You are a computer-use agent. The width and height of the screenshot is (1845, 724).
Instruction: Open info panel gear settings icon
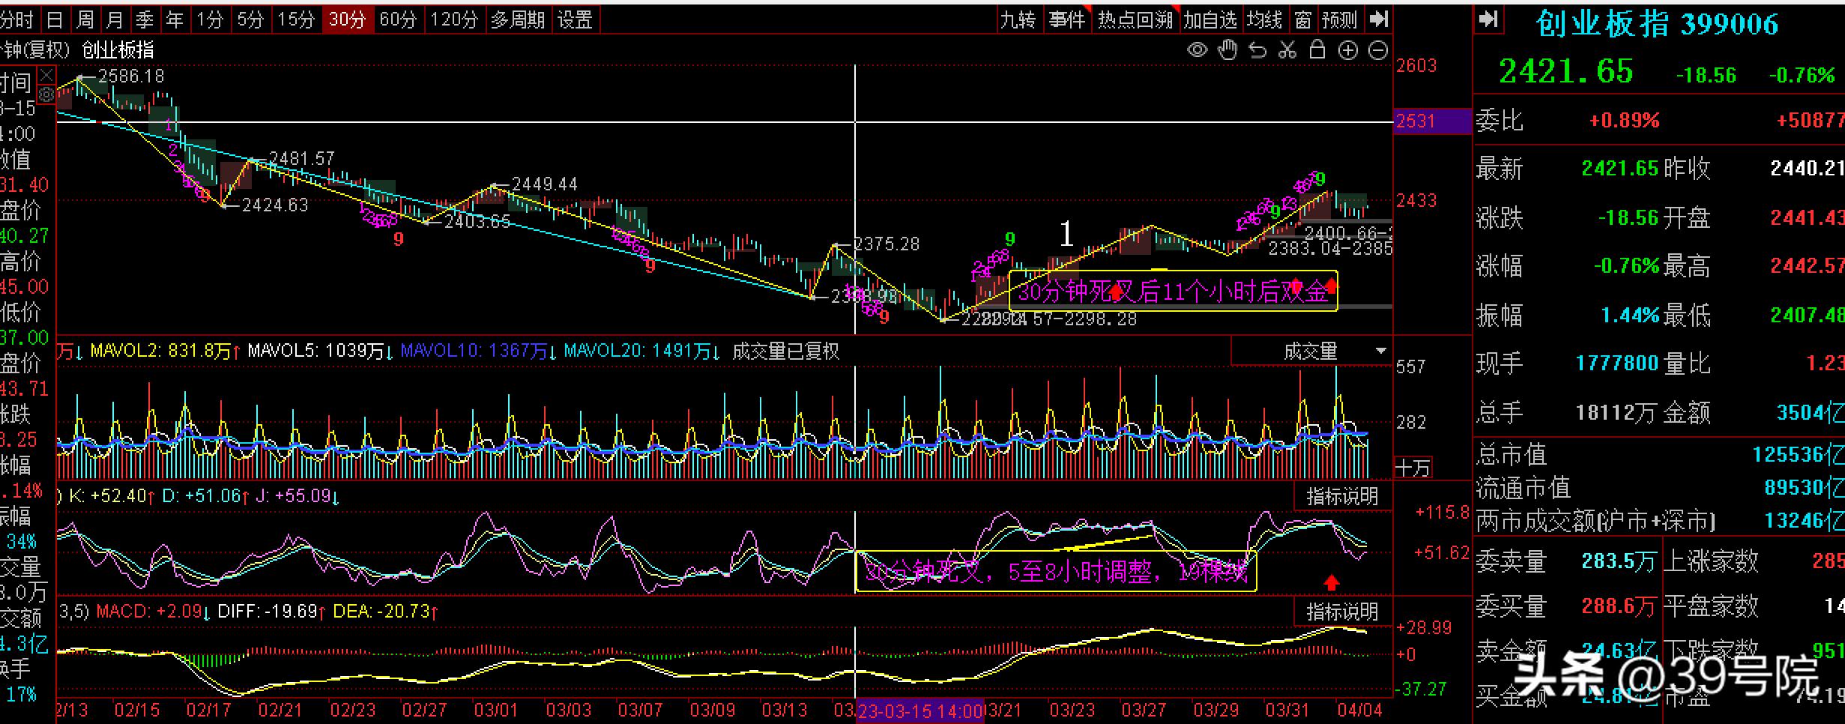[46, 94]
